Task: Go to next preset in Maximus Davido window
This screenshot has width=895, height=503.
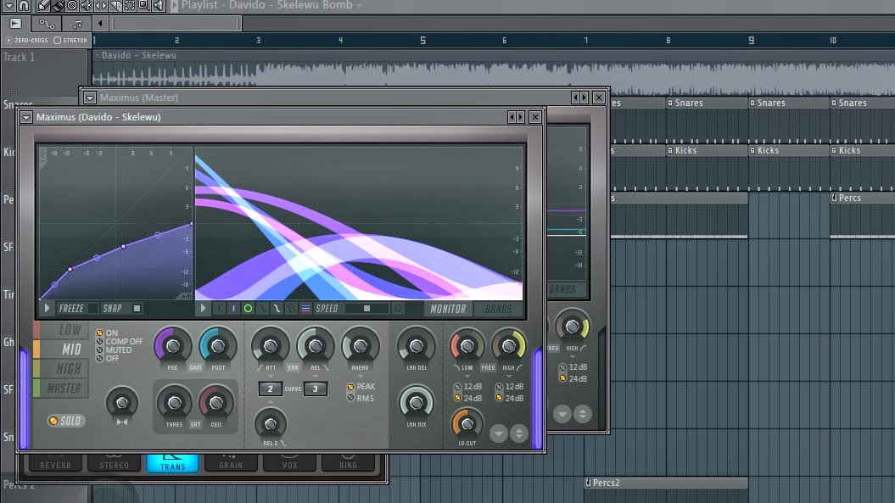Action: [520, 117]
